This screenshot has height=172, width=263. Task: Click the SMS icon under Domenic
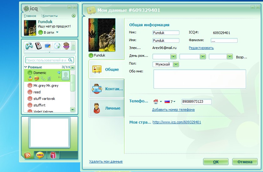pyautogui.click(x=37, y=78)
